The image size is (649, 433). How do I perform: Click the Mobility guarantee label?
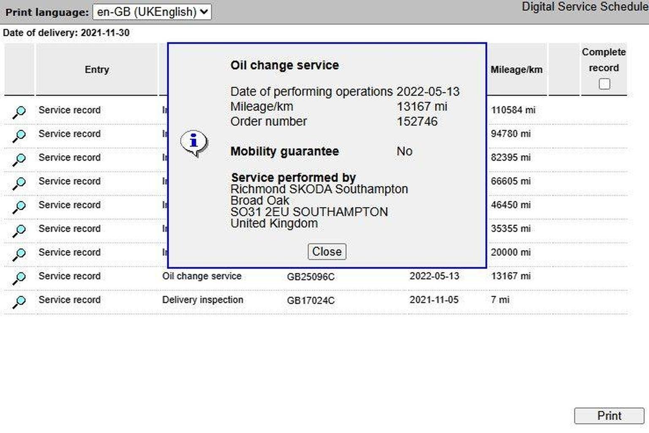tap(284, 152)
